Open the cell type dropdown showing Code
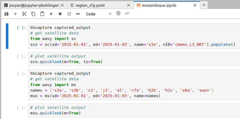Viewport: 240px width, 119px height. (x=99, y=14)
